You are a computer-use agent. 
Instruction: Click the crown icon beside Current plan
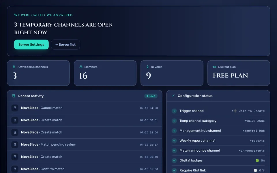coord(214,67)
